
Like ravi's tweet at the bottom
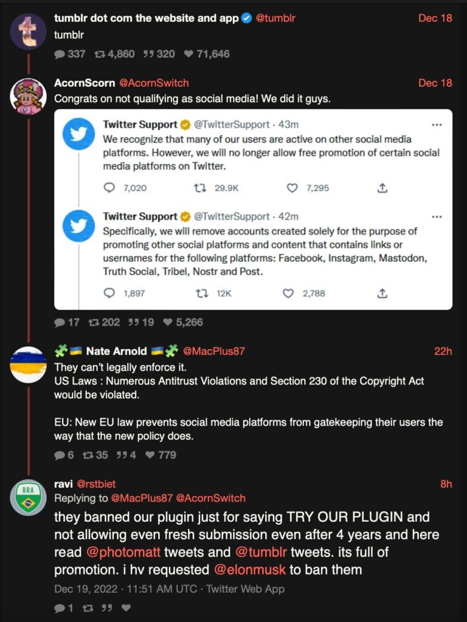pyautogui.click(x=126, y=608)
